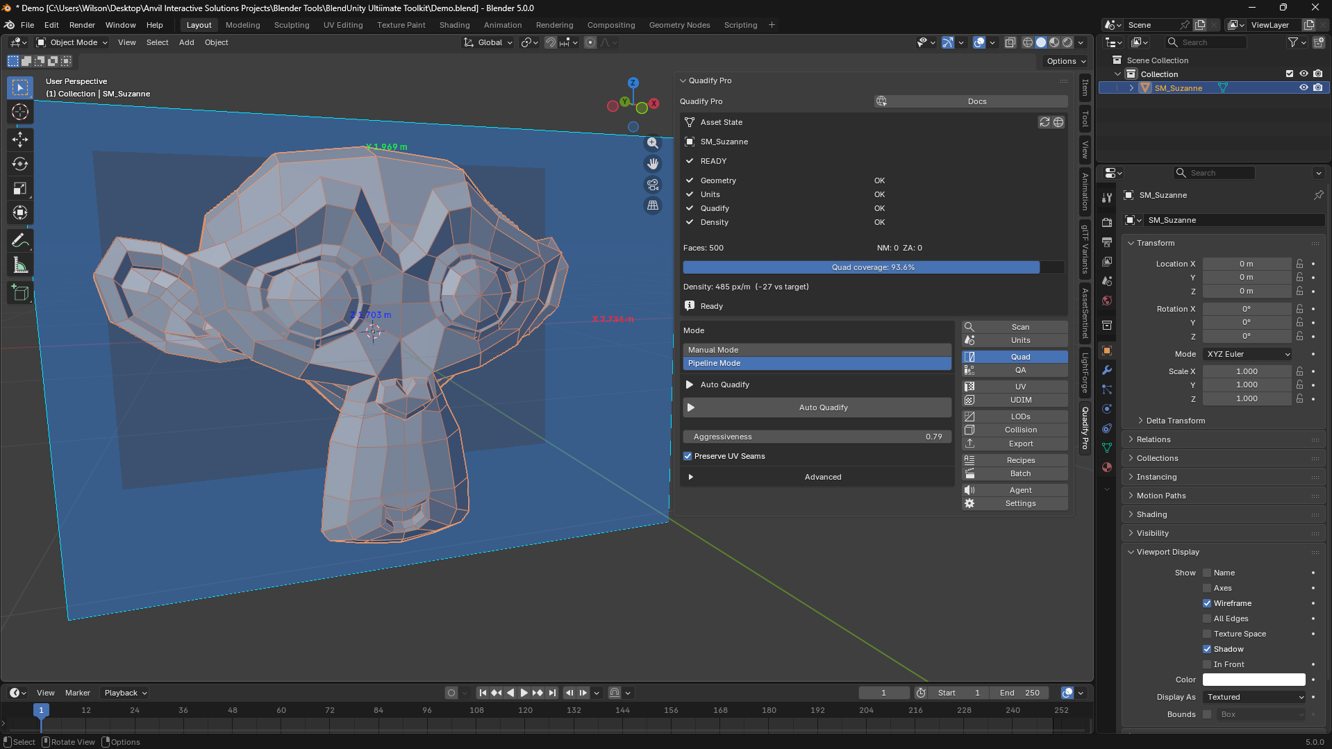The height and width of the screenshot is (749, 1332).
Task: Open the File menu
Action: [x=27, y=25]
